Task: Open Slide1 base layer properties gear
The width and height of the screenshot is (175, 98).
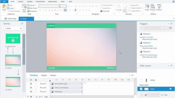Action: (170, 89)
